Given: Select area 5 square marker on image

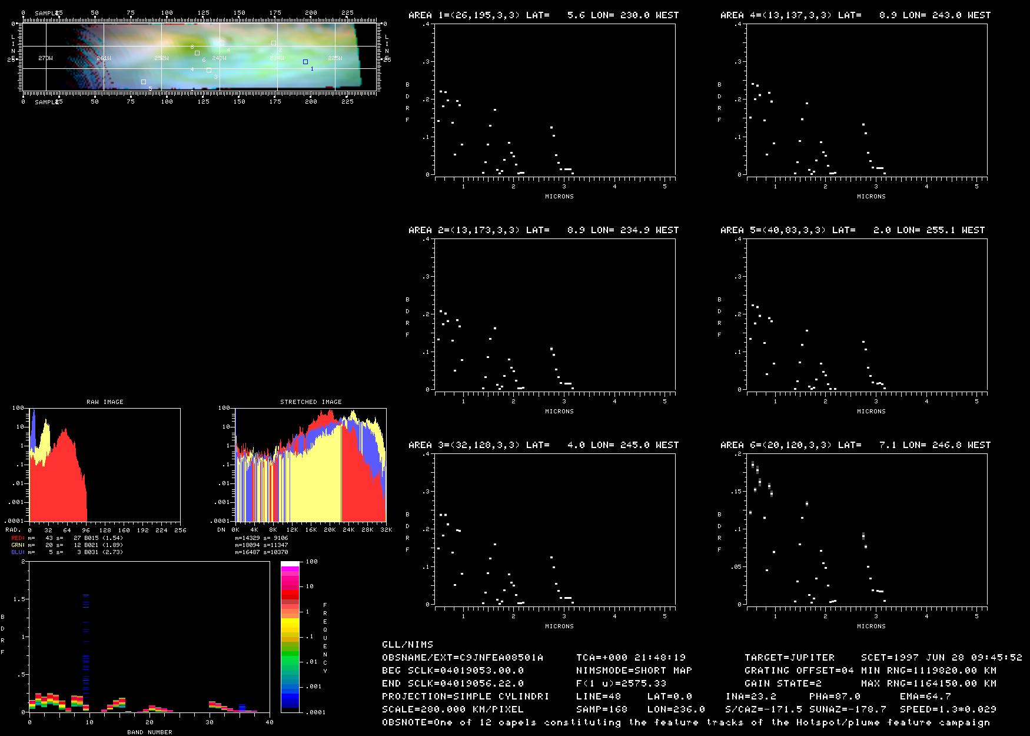Looking at the screenshot, I should tap(143, 82).
